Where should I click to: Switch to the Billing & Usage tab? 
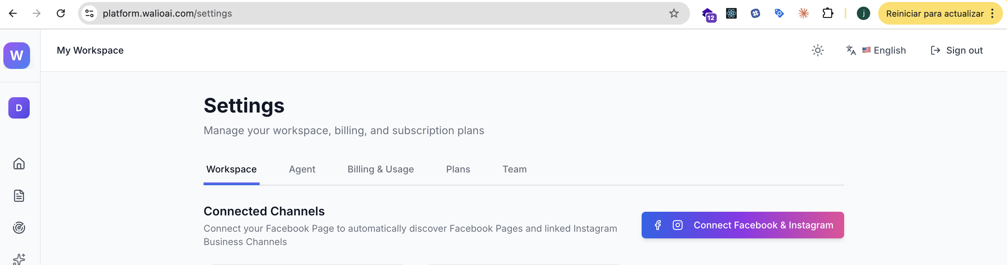(x=380, y=169)
